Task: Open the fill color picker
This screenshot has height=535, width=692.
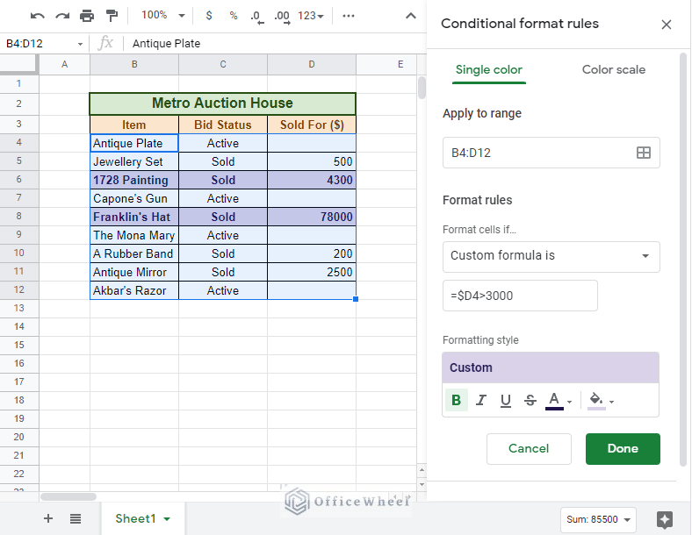Action: 600,401
